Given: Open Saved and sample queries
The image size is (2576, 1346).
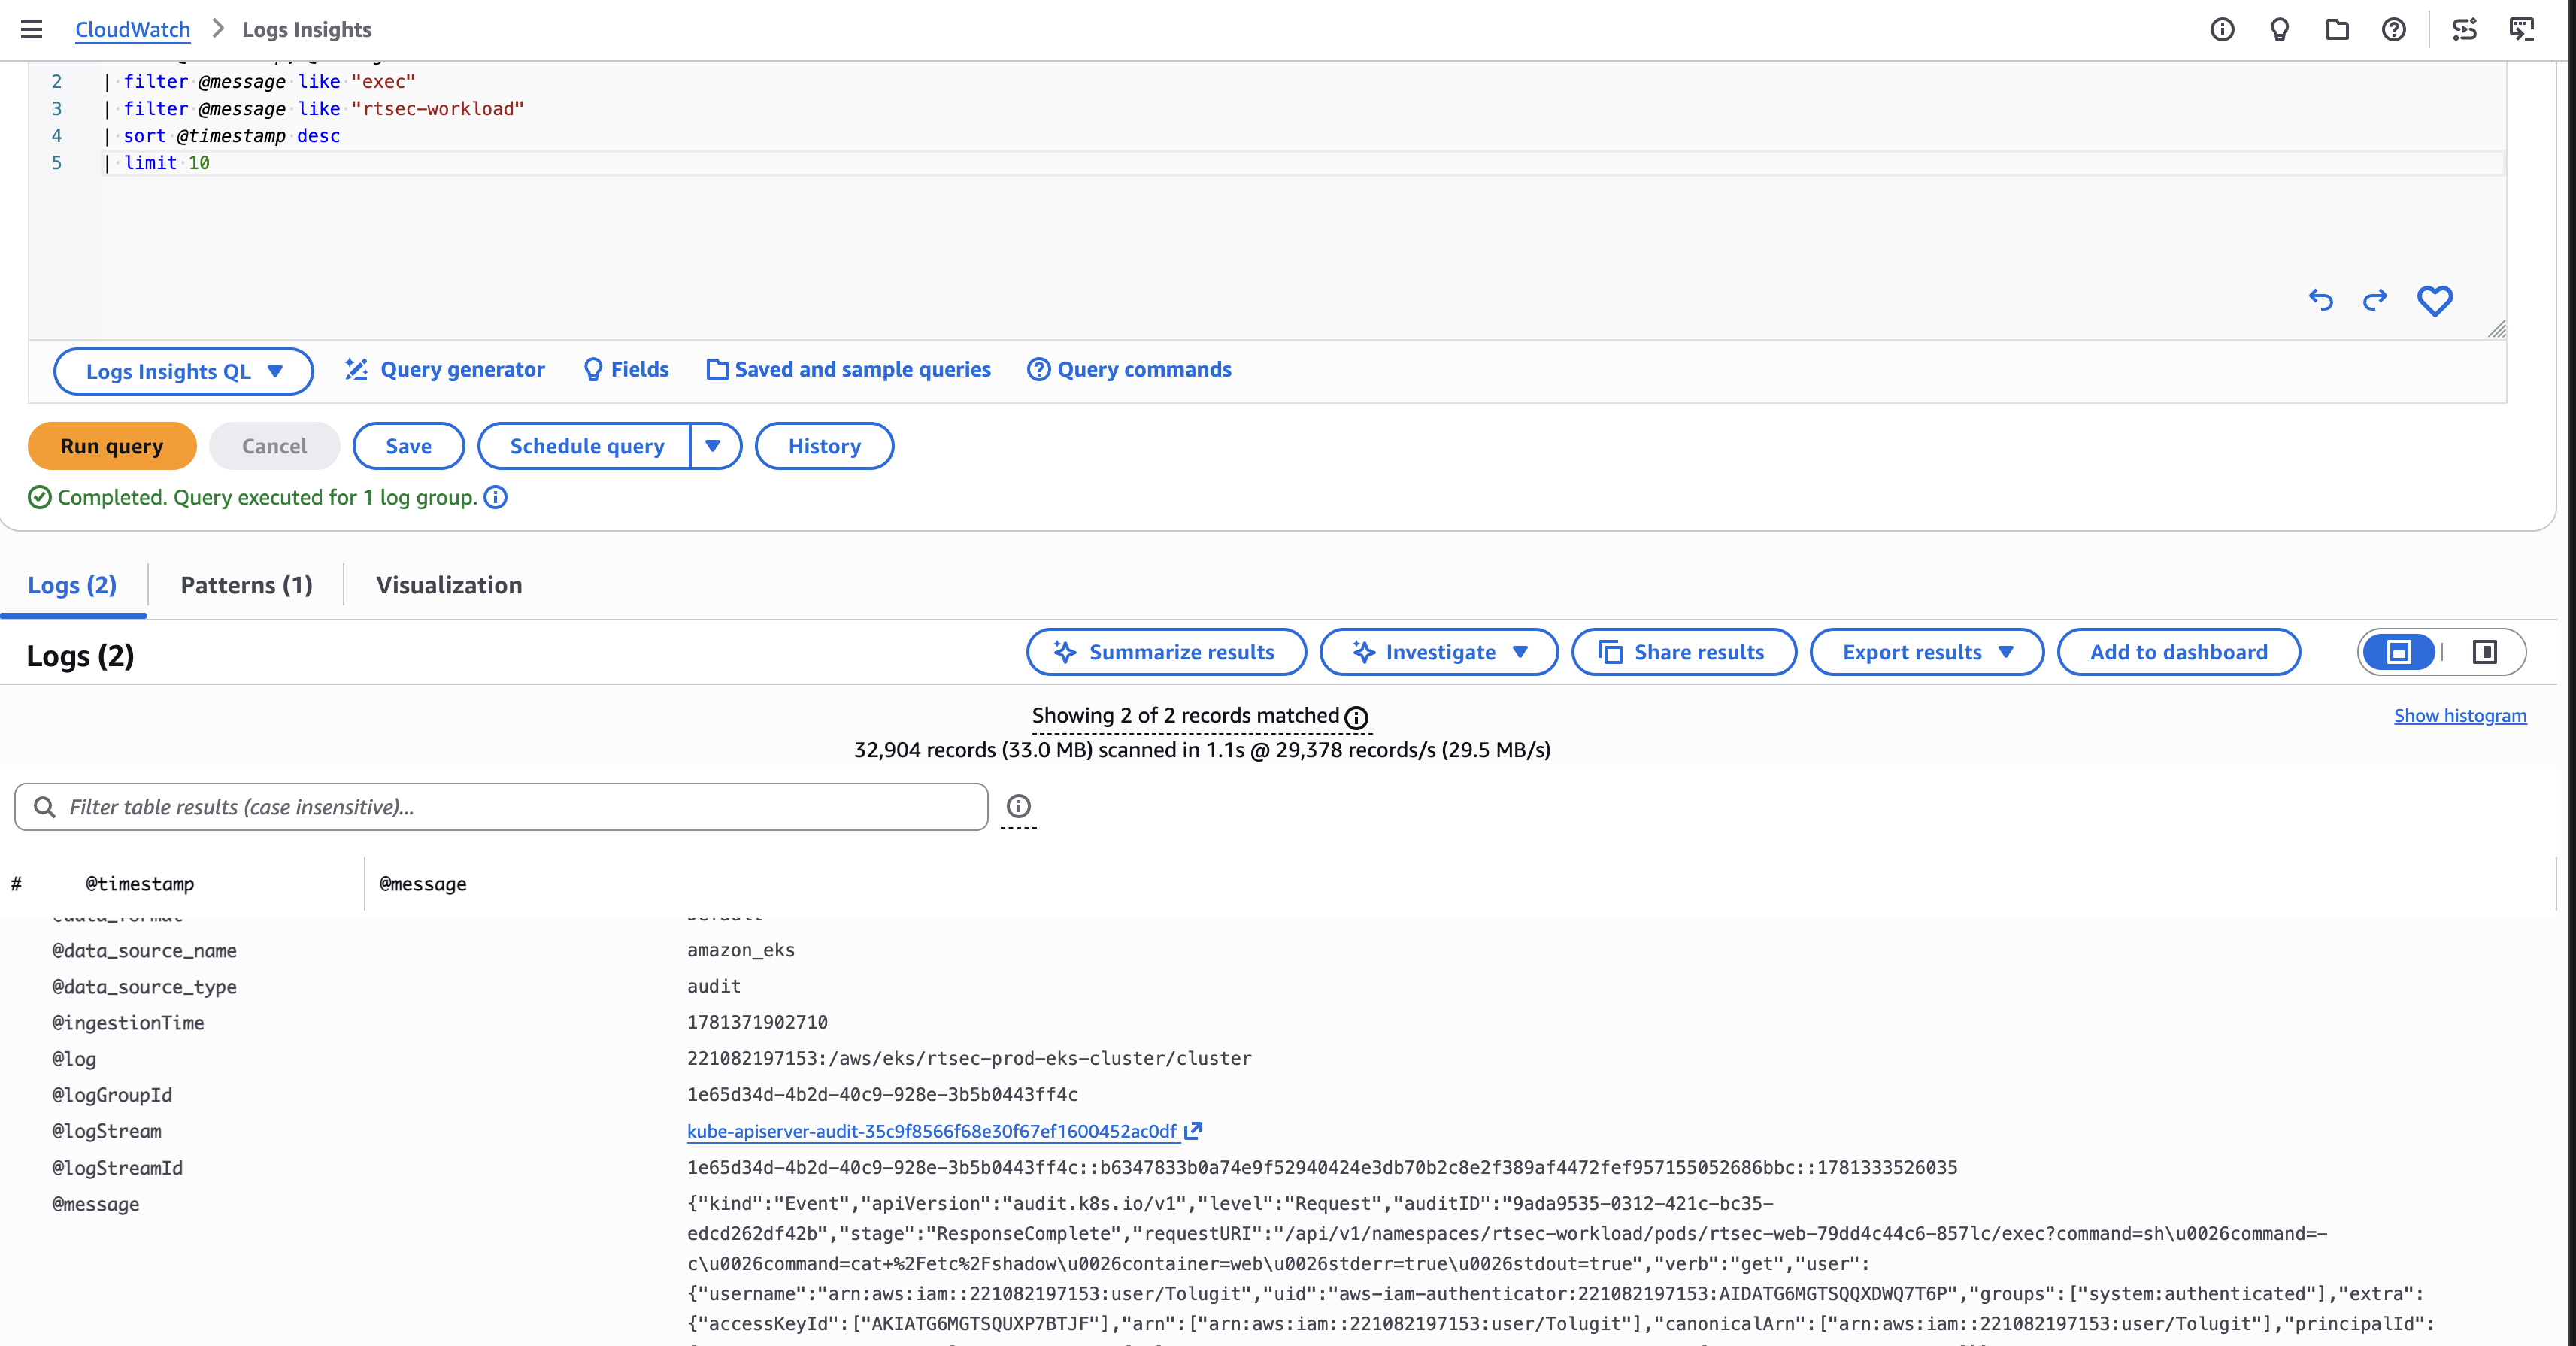Looking at the screenshot, I should (x=849, y=370).
